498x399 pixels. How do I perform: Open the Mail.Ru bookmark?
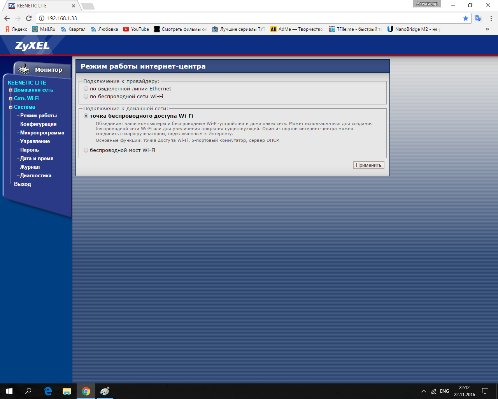pos(44,29)
